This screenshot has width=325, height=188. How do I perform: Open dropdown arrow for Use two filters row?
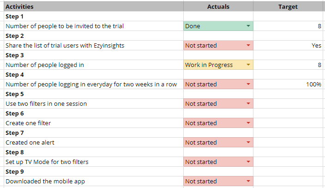pos(248,103)
